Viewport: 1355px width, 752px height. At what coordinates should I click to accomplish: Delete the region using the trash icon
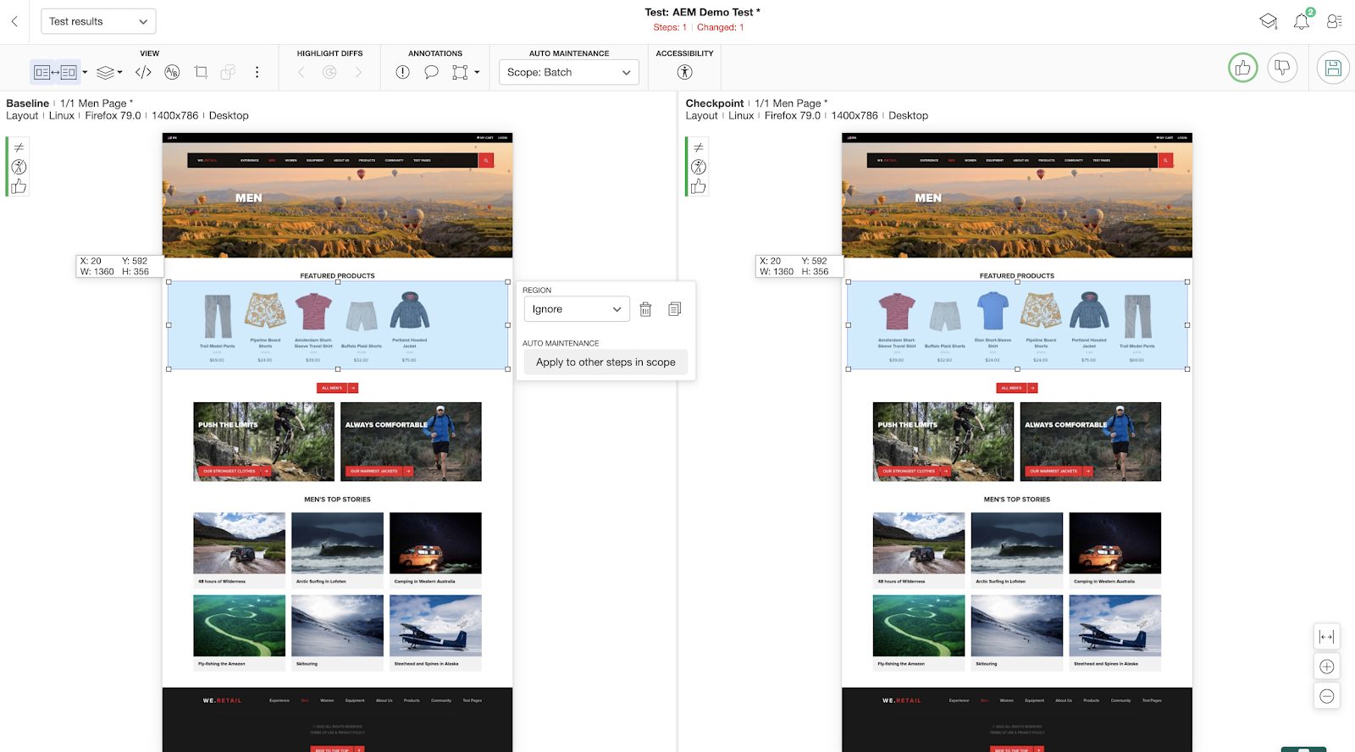click(x=645, y=310)
